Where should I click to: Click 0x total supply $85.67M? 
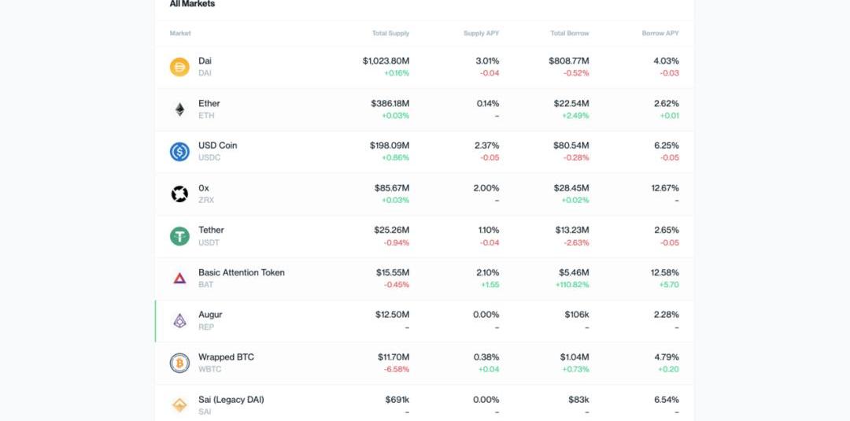tap(392, 188)
